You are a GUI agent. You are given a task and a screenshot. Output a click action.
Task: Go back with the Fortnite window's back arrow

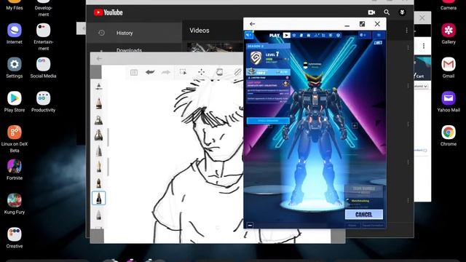click(x=253, y=24)
